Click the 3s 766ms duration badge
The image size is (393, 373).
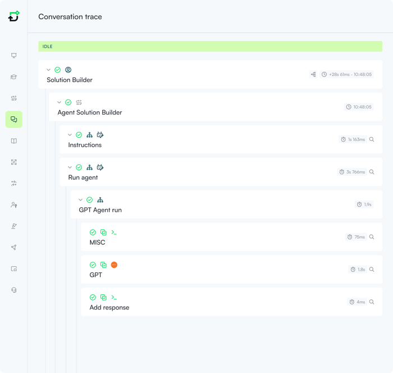[x=352, y=172]
